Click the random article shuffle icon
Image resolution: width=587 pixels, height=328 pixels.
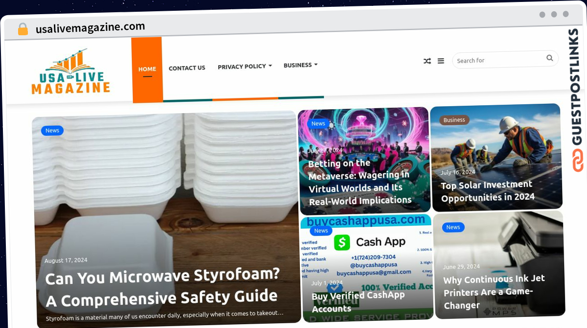427,61
